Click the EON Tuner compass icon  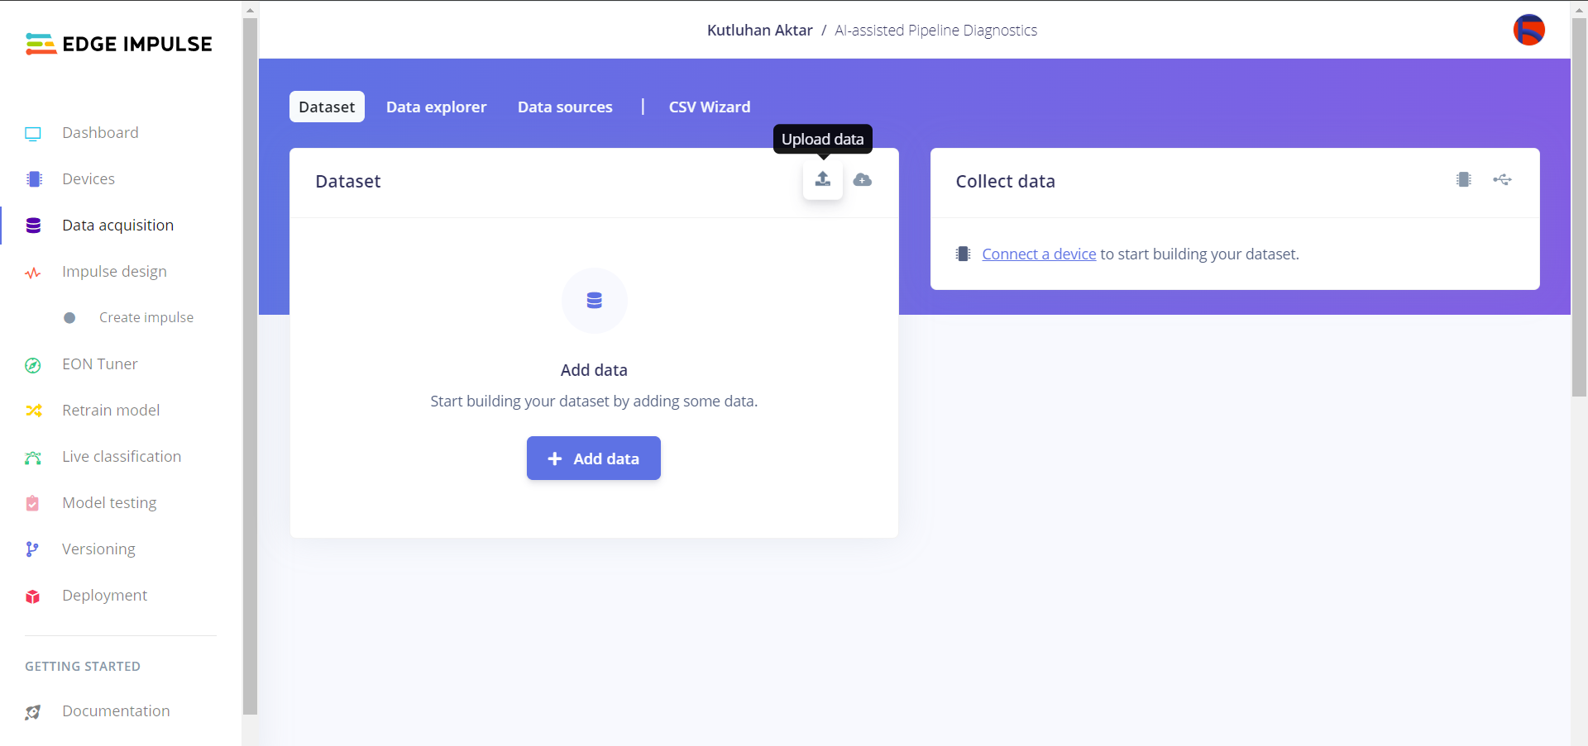(33, 365)
